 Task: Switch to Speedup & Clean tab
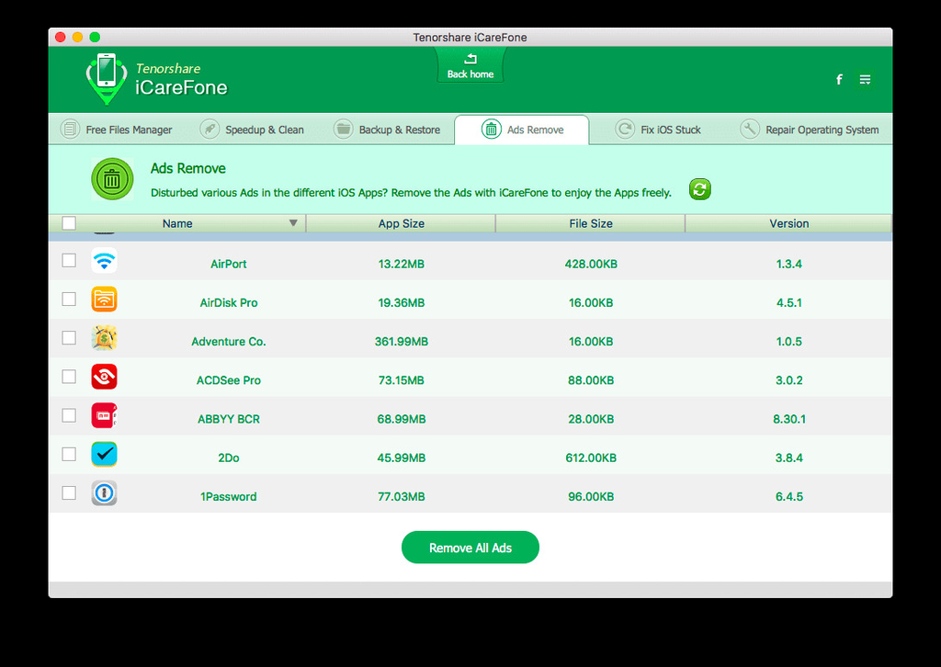252,130
